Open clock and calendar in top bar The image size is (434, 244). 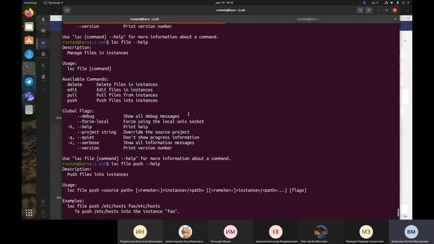point(224,3)
